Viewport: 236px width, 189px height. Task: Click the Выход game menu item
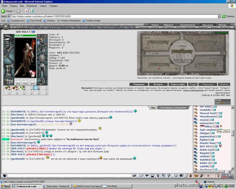tap(222, 25)
